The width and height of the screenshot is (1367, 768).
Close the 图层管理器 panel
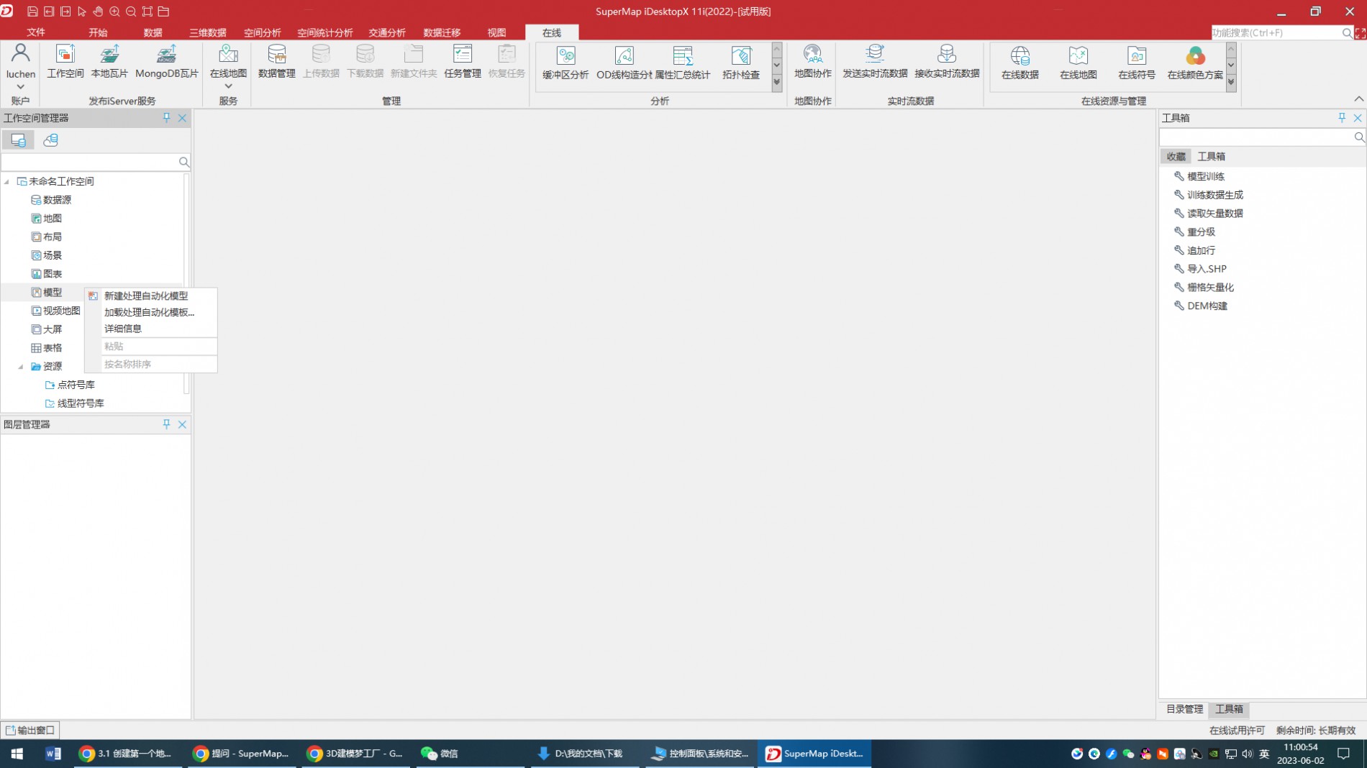pyautogui.click(x=183, y=424)
